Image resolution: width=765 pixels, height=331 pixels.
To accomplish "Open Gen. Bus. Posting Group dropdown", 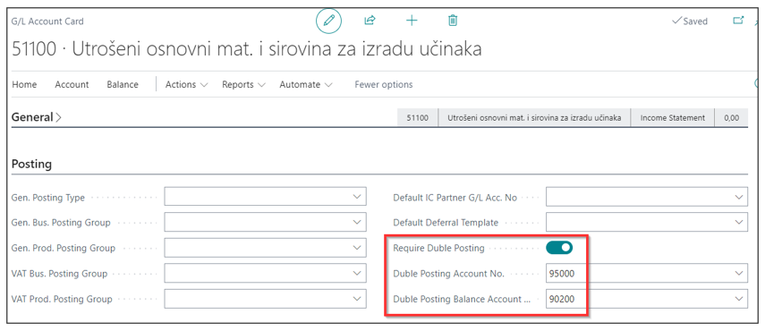I will [x=357, y=222].
